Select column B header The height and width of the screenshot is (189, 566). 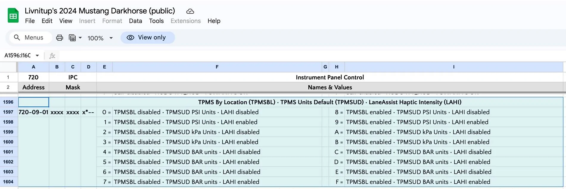(x=57, y=67)
